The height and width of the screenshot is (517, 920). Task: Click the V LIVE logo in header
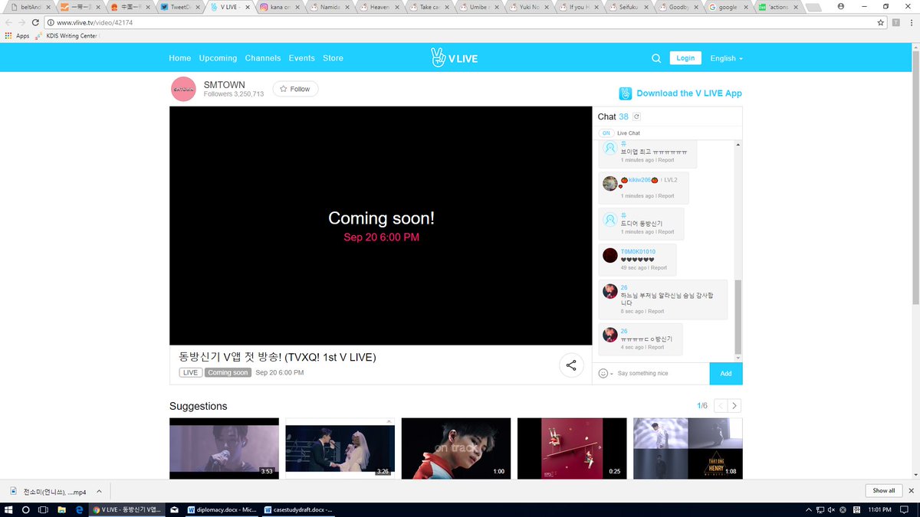[454, 58]
